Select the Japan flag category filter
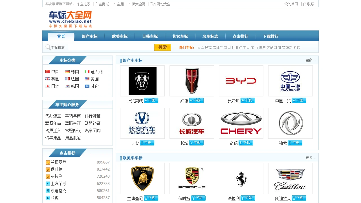The image size is (361, 203). tap(48, 86)
